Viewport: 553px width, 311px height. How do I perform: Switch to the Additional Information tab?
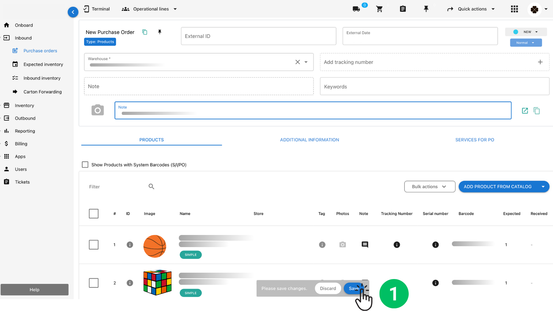309,140
